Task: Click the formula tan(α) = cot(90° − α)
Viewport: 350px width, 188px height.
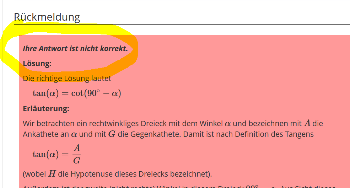Action: [x=77, y=93]
